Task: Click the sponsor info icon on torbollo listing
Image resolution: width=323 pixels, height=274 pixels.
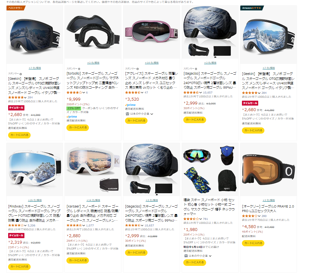Action: pyautogui.click(x=79, y=69)
